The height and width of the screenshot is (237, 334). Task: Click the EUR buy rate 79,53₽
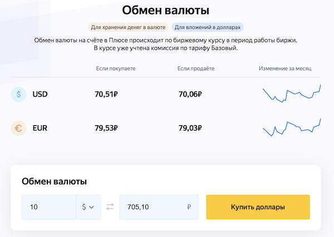point(106,128)
